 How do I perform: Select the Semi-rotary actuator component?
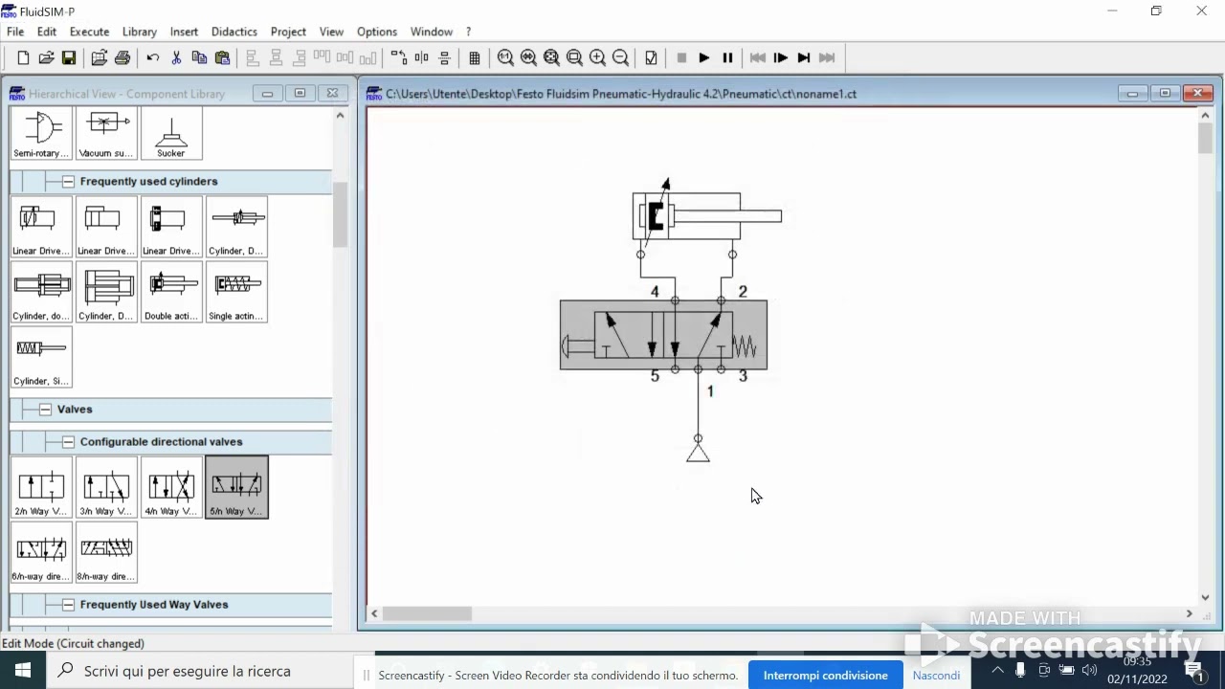(41, 132)
